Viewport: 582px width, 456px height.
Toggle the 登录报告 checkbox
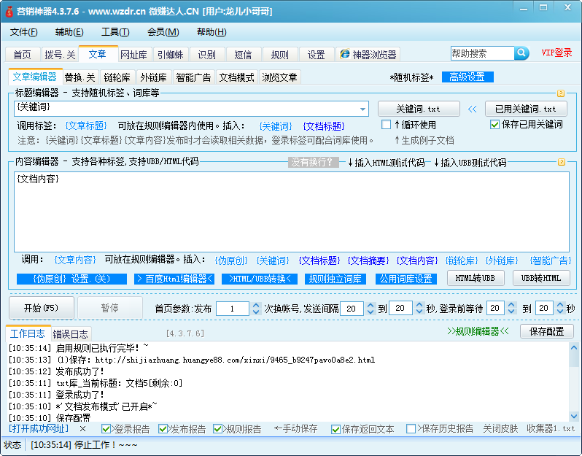[106, 429]
